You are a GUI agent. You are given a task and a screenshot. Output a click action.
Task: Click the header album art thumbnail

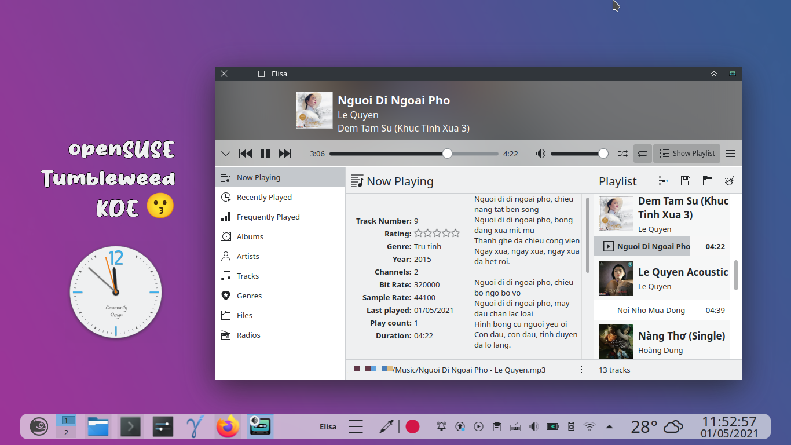point(314,110)
